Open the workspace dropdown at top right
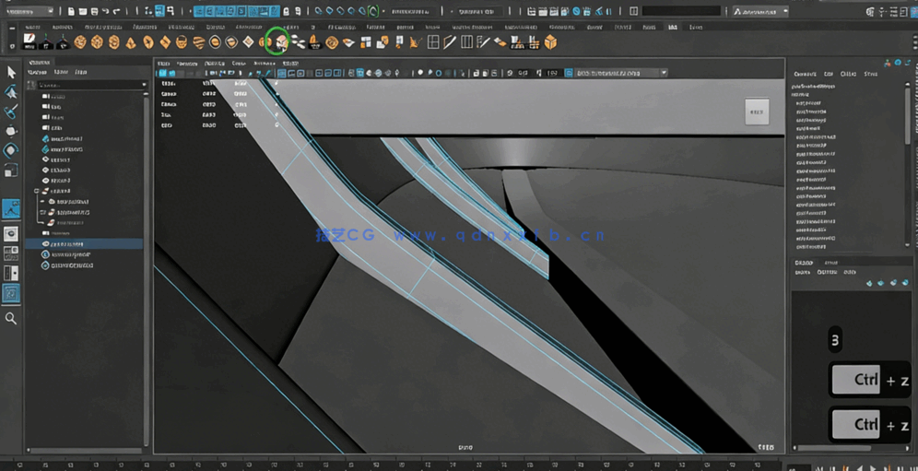918x471 pixels. coord(760,12)
